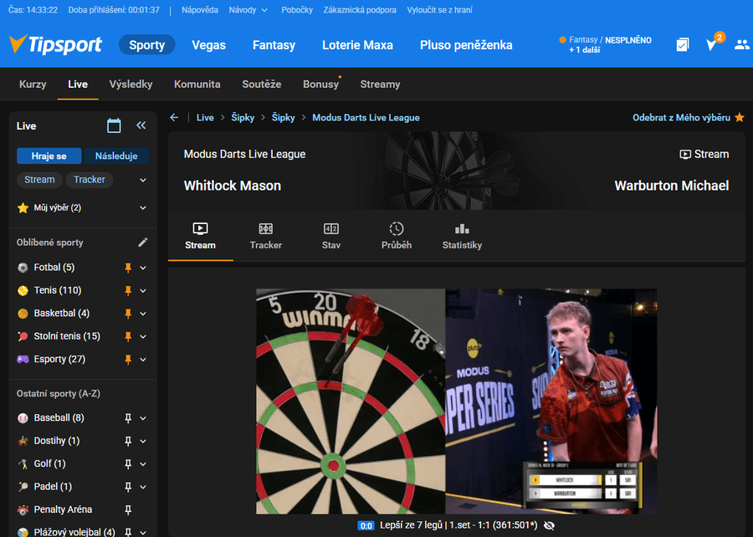753x537 pixels.
Task: Expand the Stream/Tracker filter chevron
Action: (x=142, y=180)
